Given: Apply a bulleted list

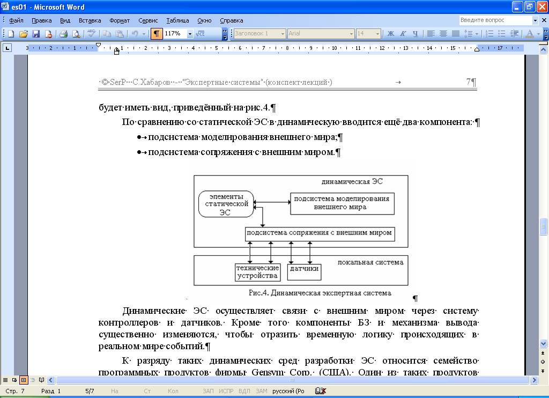Looking at the screenshot, I should (502, 34).
